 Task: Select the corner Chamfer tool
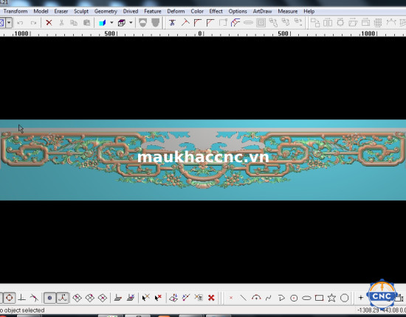point(210,23)
